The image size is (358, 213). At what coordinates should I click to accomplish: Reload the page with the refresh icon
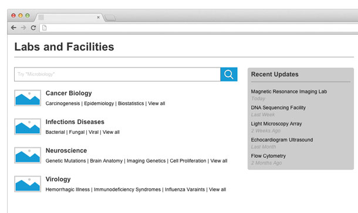click(33, 28)
